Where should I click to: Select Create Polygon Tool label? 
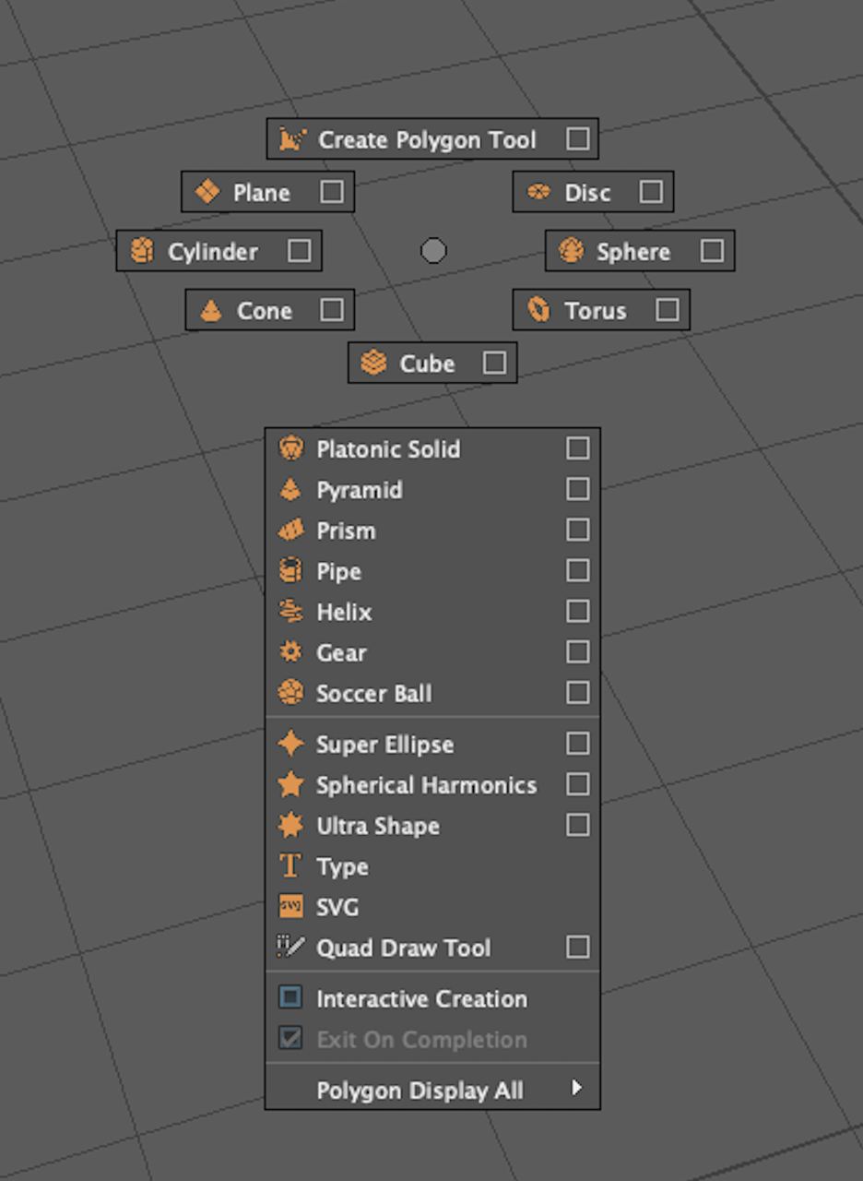(427, 140)
